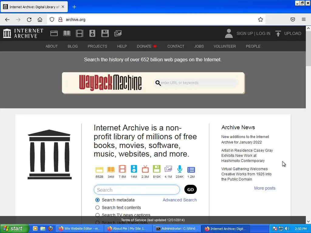The width and height of the screenshot is (311, 233).
Task: Open the Audio speaker icon in top navigation
Action: click(x=92, y=33)
